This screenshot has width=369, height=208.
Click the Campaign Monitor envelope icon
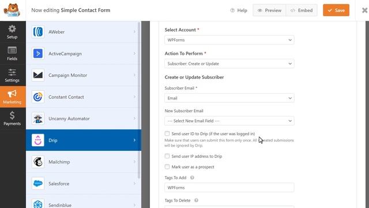click(x=38, y=75)
